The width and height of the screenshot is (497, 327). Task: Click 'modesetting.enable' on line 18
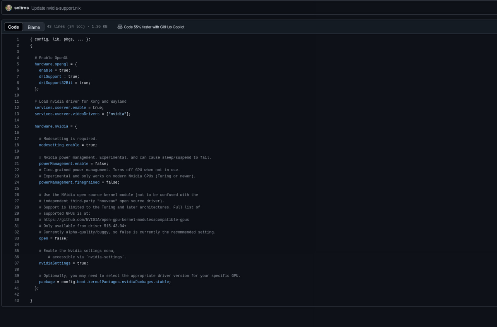point(59,145)
